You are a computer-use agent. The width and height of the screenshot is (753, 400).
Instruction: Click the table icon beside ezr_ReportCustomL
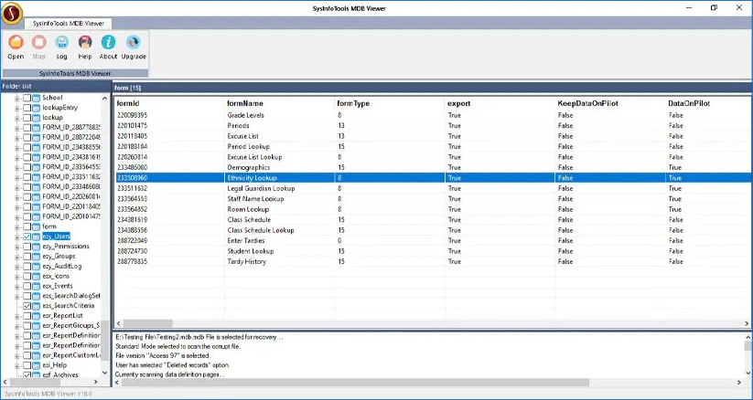pyautogui.click(x=37, y=355)
